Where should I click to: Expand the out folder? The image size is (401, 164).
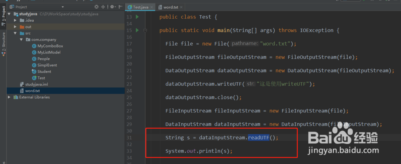pyautogui.click(x=15, y=27)
